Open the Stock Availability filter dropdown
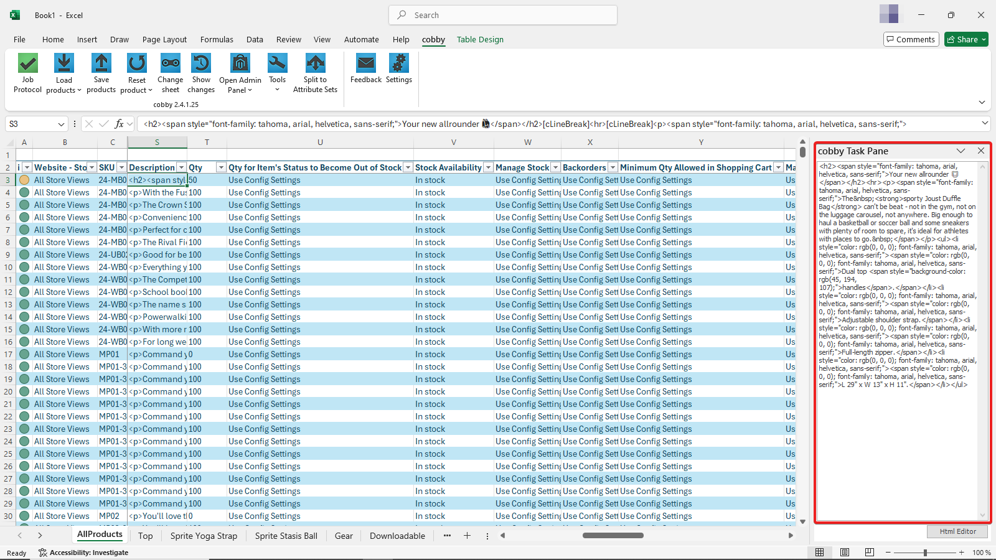The image size is (996, 560). click(x=488, y=167)
